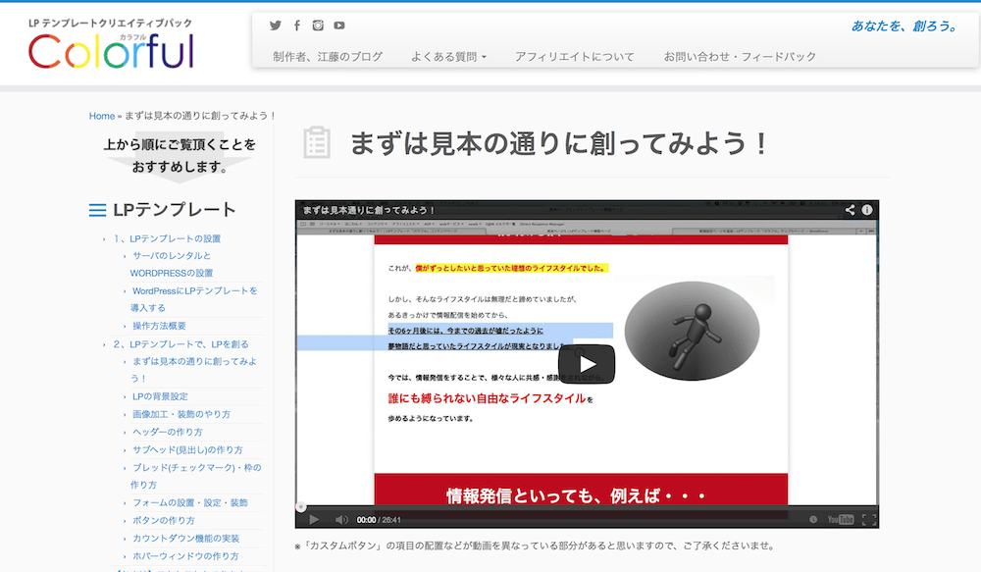The image size is (981, 572).
Task: Open アフィリエイトについて menu item
Action: 575,57
